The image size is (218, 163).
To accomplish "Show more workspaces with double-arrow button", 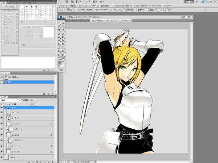I will coord(197,2).
